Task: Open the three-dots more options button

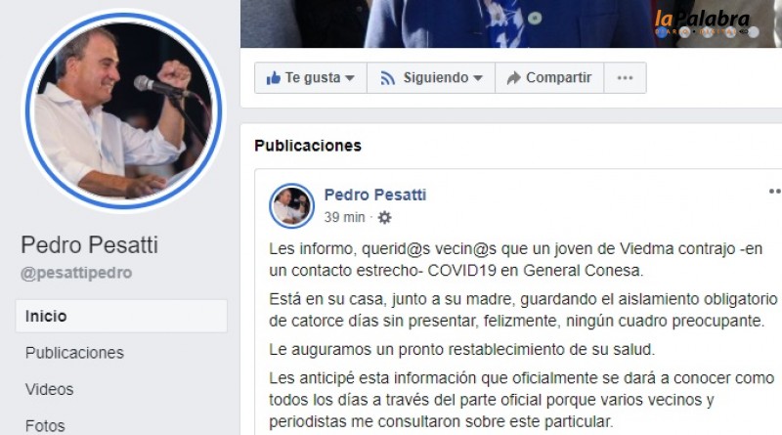Action: (625, 78)
